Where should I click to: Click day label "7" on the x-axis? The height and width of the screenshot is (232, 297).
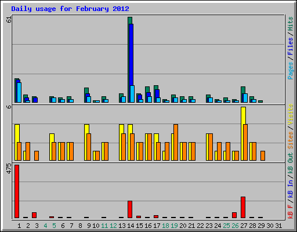point(71,226)
